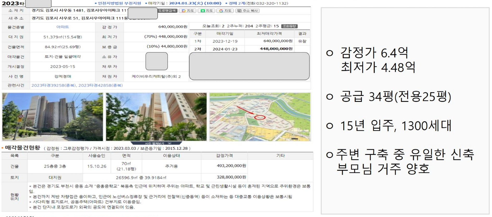The width and height of the screenshot is (492, 217).
Task: Select the 최저가 (70%) 448,000,000원 value
Action: (x=166, y=37)
